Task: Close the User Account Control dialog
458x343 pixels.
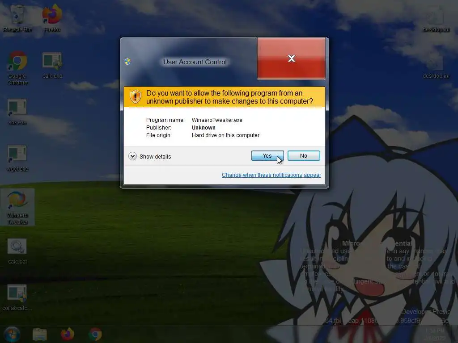Action: [x=291, y=59]
